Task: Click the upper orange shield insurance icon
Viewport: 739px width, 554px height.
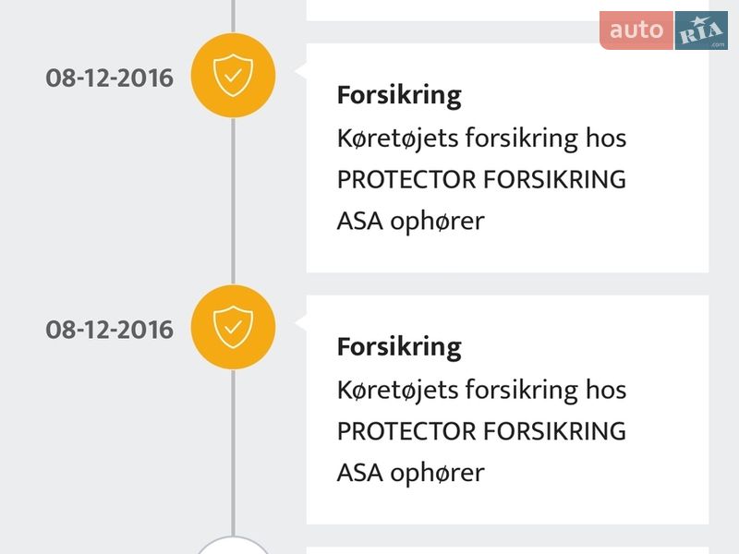Action: (x=233, y=76)
